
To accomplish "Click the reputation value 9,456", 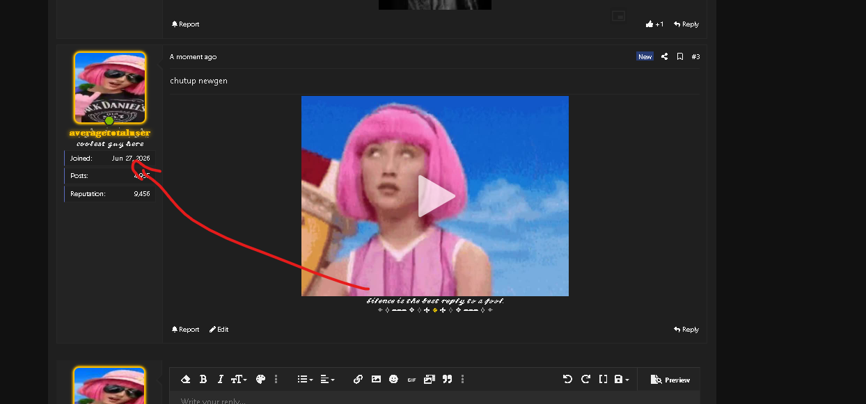I will (x=142, y=194).
